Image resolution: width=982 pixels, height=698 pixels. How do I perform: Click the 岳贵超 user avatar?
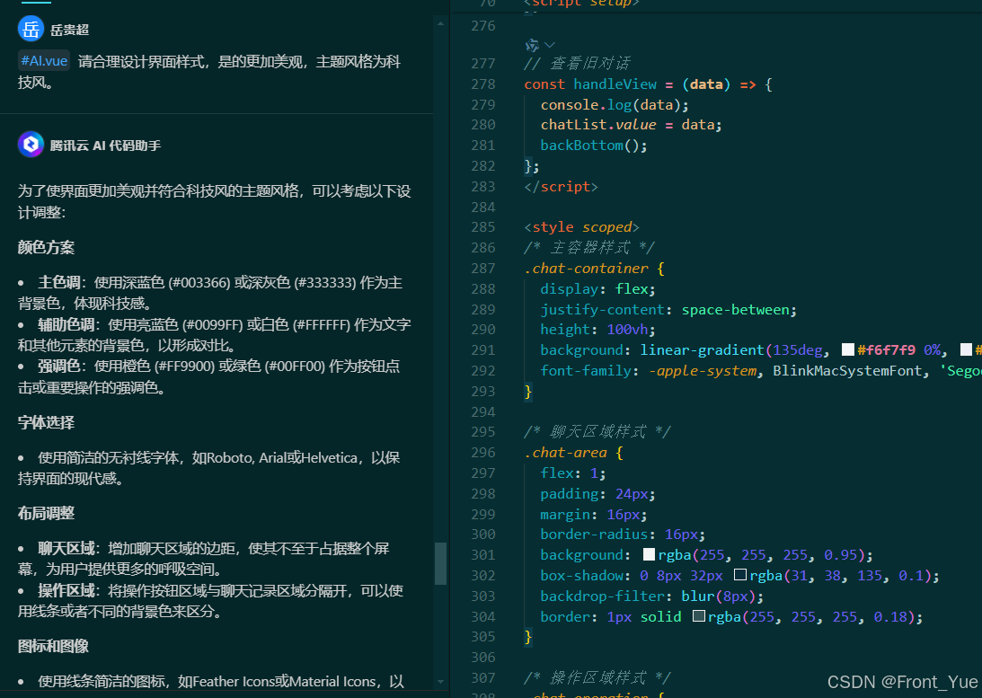(31, 30)
